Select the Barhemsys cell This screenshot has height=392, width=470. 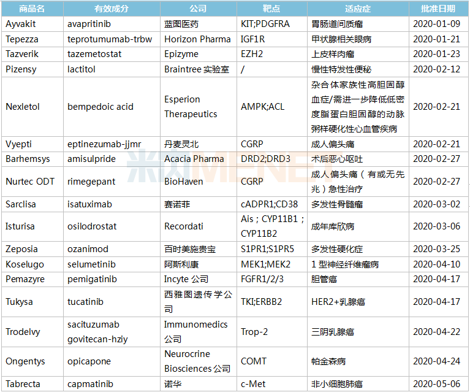point(32,159)
